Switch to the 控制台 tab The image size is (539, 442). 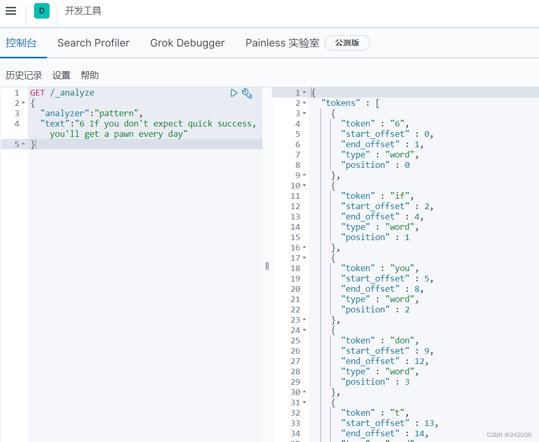21,43
